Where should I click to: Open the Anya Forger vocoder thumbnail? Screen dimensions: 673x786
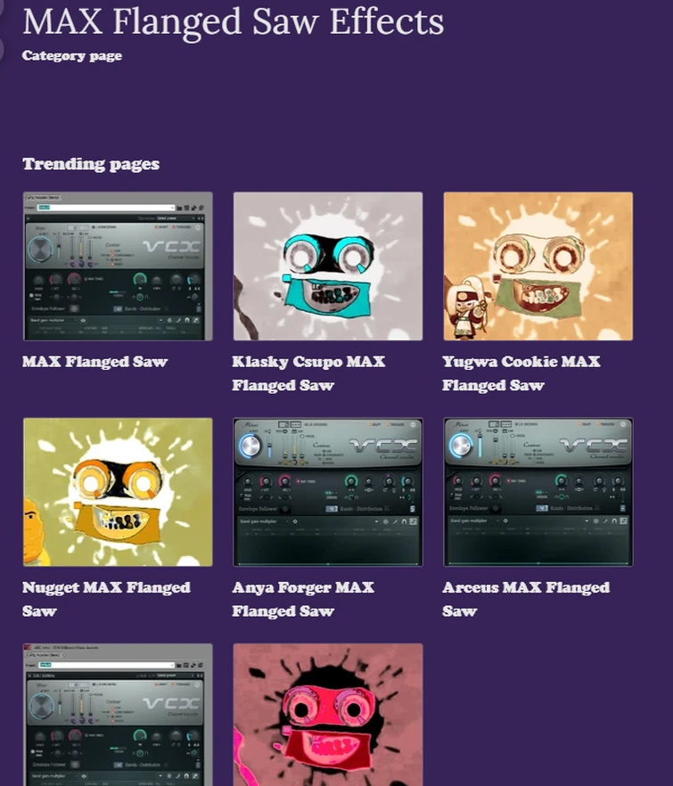click(328, 492)
